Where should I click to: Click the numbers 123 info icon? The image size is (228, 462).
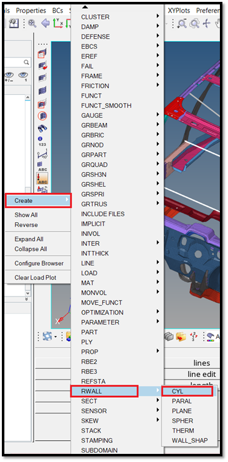coord(42,142)
